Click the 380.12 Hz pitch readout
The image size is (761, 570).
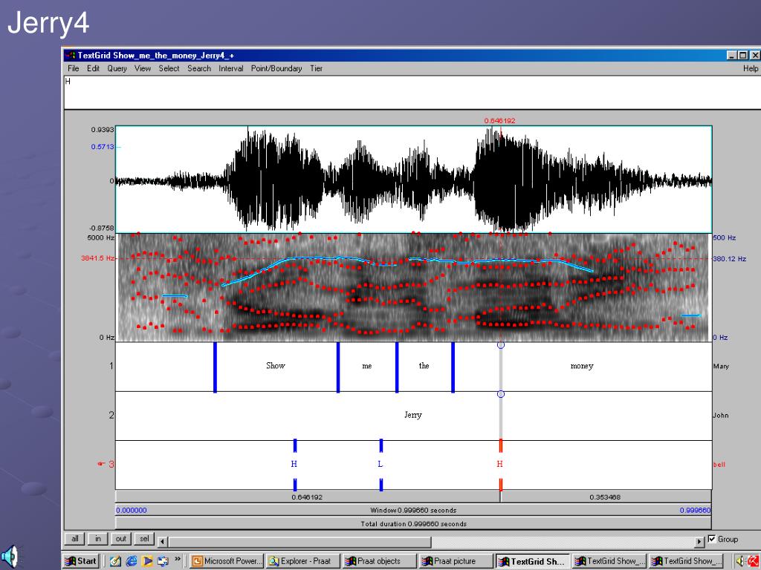tap(730, 259)
